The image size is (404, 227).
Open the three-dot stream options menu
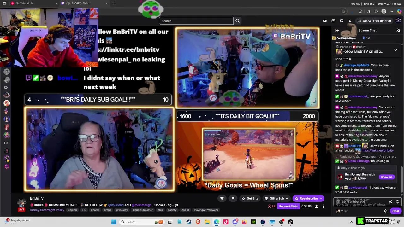point(323,206)
